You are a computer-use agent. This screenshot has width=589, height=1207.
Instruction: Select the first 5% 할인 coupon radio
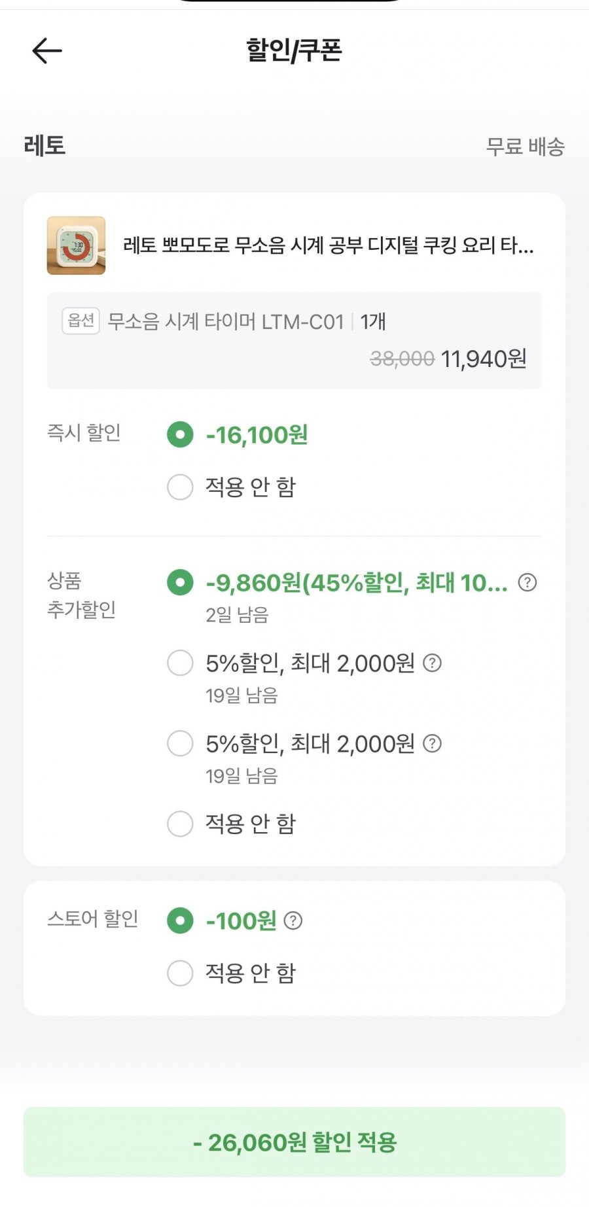180,663
